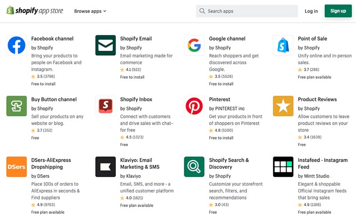This screenshot has height=220, width=356.
Task: Open the Shopify Email envelope icon
Action: coord(105,45)
